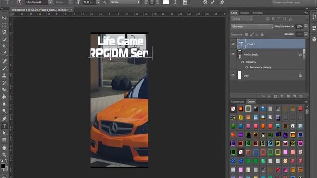Viewport: 317px width, 178px height.
Task: Select the History Brush tool
Action: 4,83
